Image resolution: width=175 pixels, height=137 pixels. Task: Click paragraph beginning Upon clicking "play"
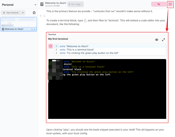tap(105, 132)
